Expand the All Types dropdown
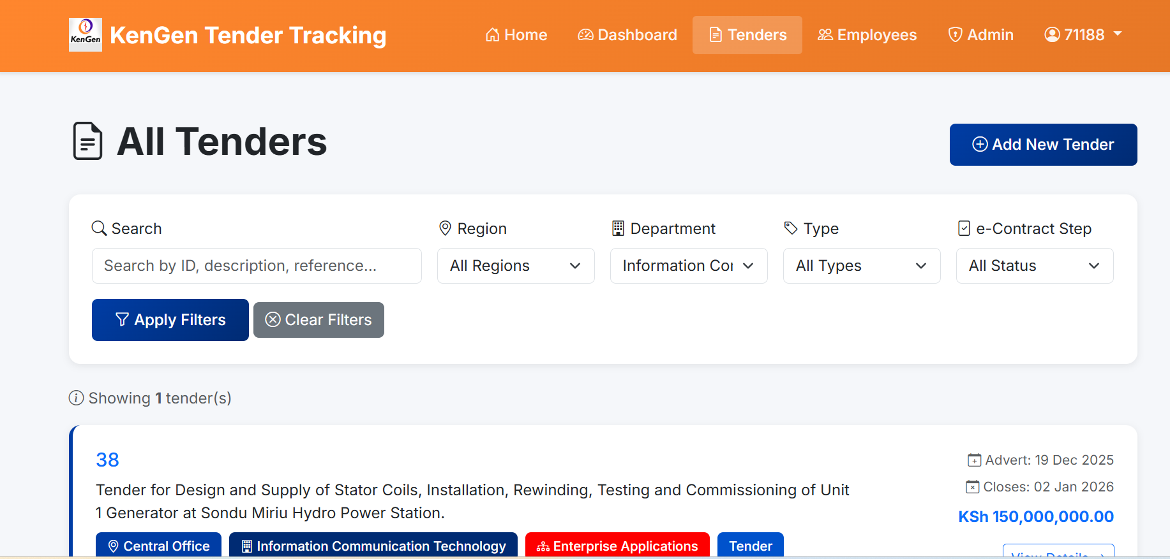Screen dimensions: 1170x559 pos(862,266)
